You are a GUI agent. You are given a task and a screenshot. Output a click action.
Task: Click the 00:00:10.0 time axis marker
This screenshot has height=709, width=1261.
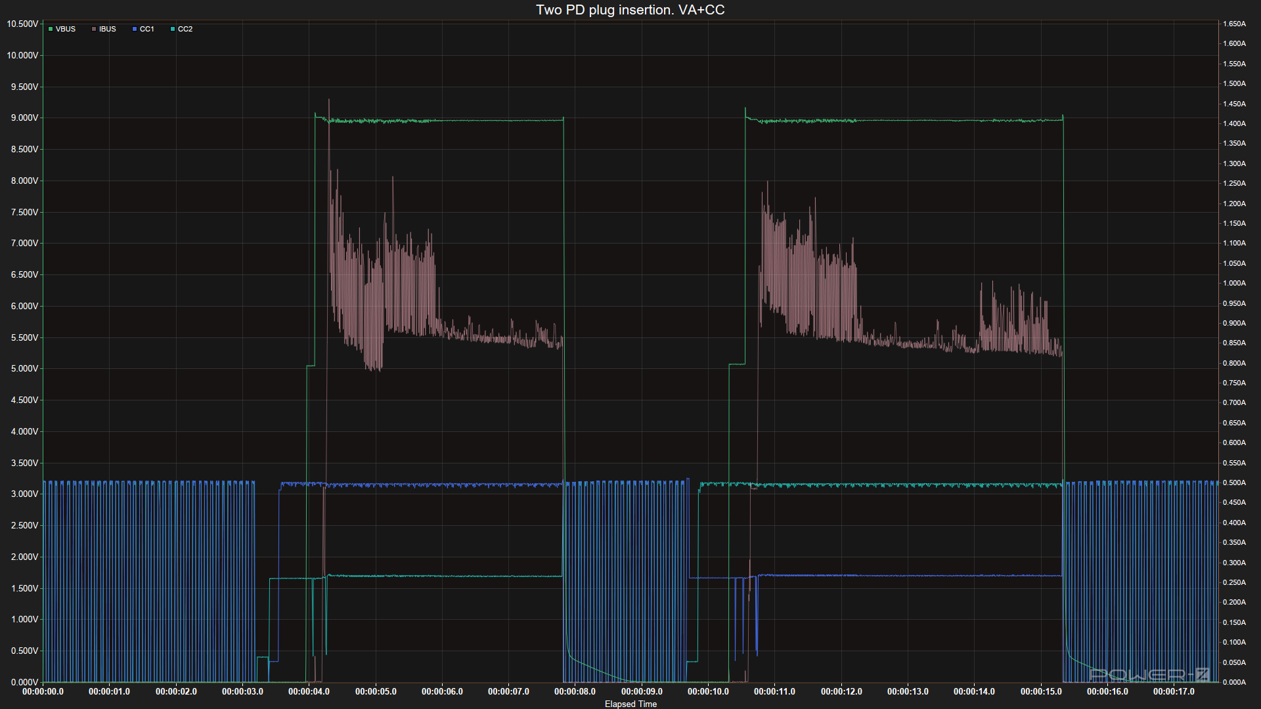coord(708,691)
